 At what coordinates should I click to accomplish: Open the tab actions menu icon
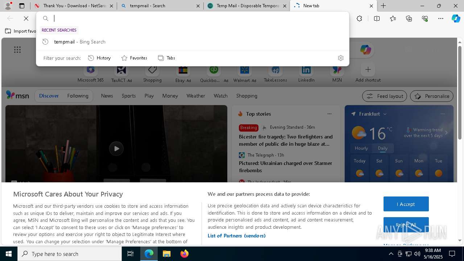[x=22, y=6]
